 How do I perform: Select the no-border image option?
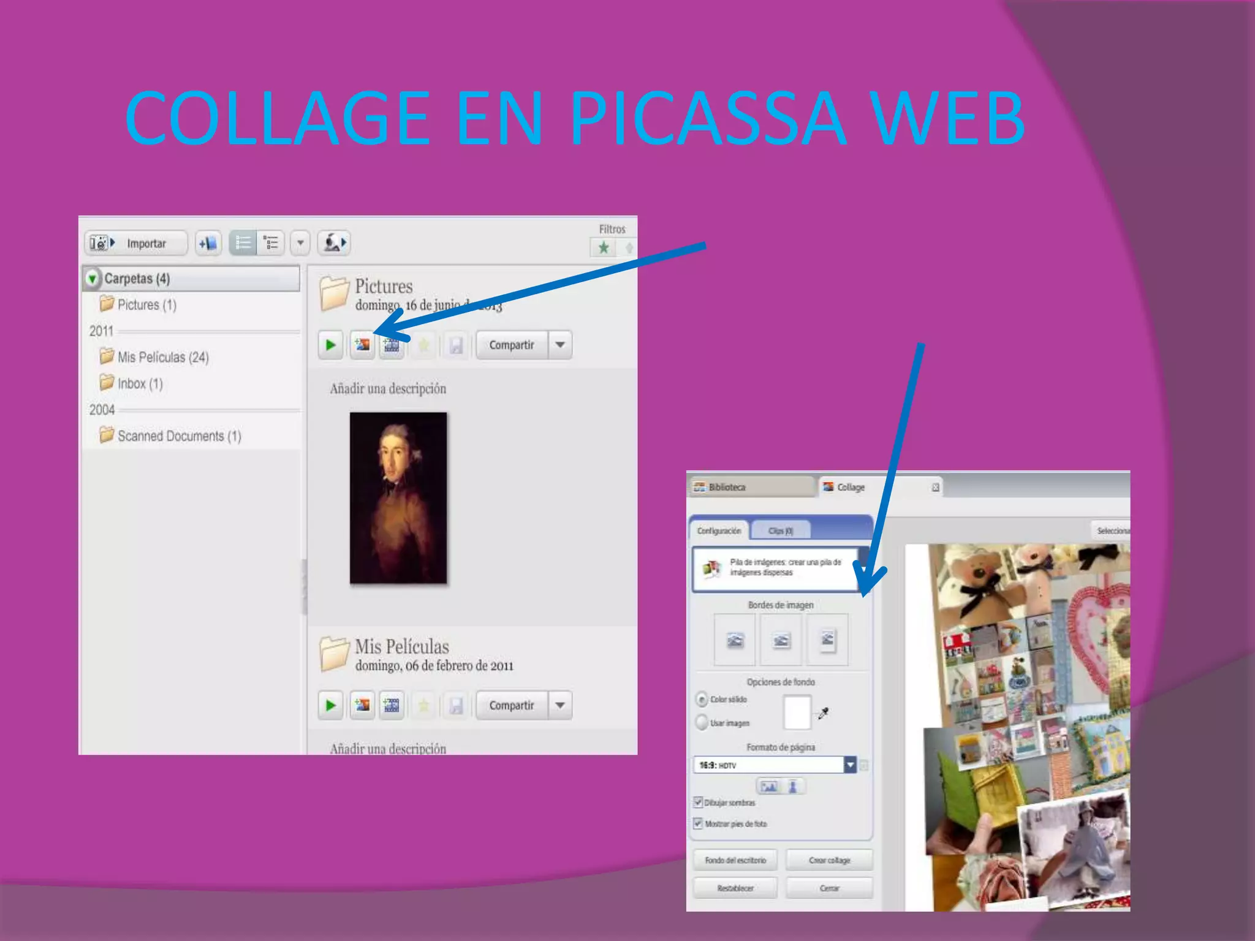[735, 640]
